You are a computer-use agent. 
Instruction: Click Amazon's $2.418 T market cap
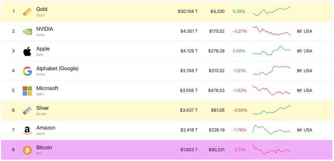189,130
